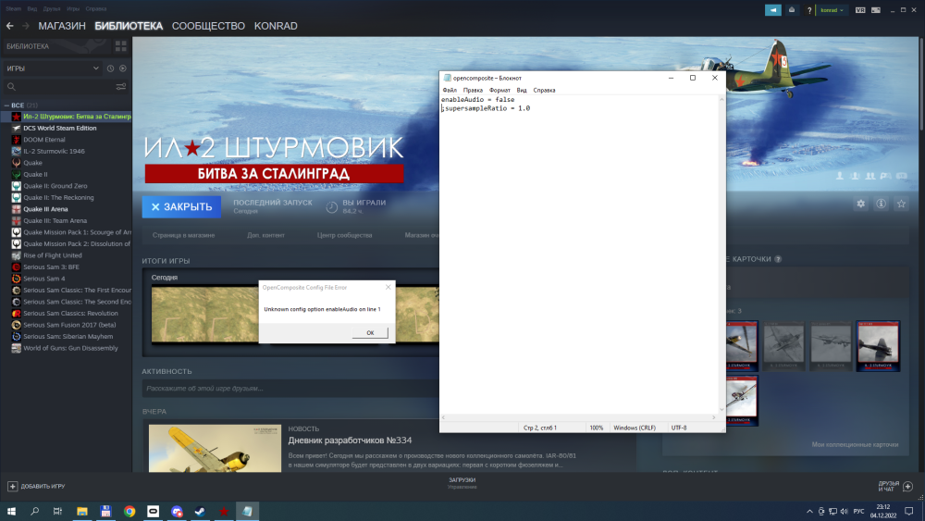Open Вид menu in Notepad
Viewport: 925px width, 521px height.
pyautogui.click(x=522, y=91)
